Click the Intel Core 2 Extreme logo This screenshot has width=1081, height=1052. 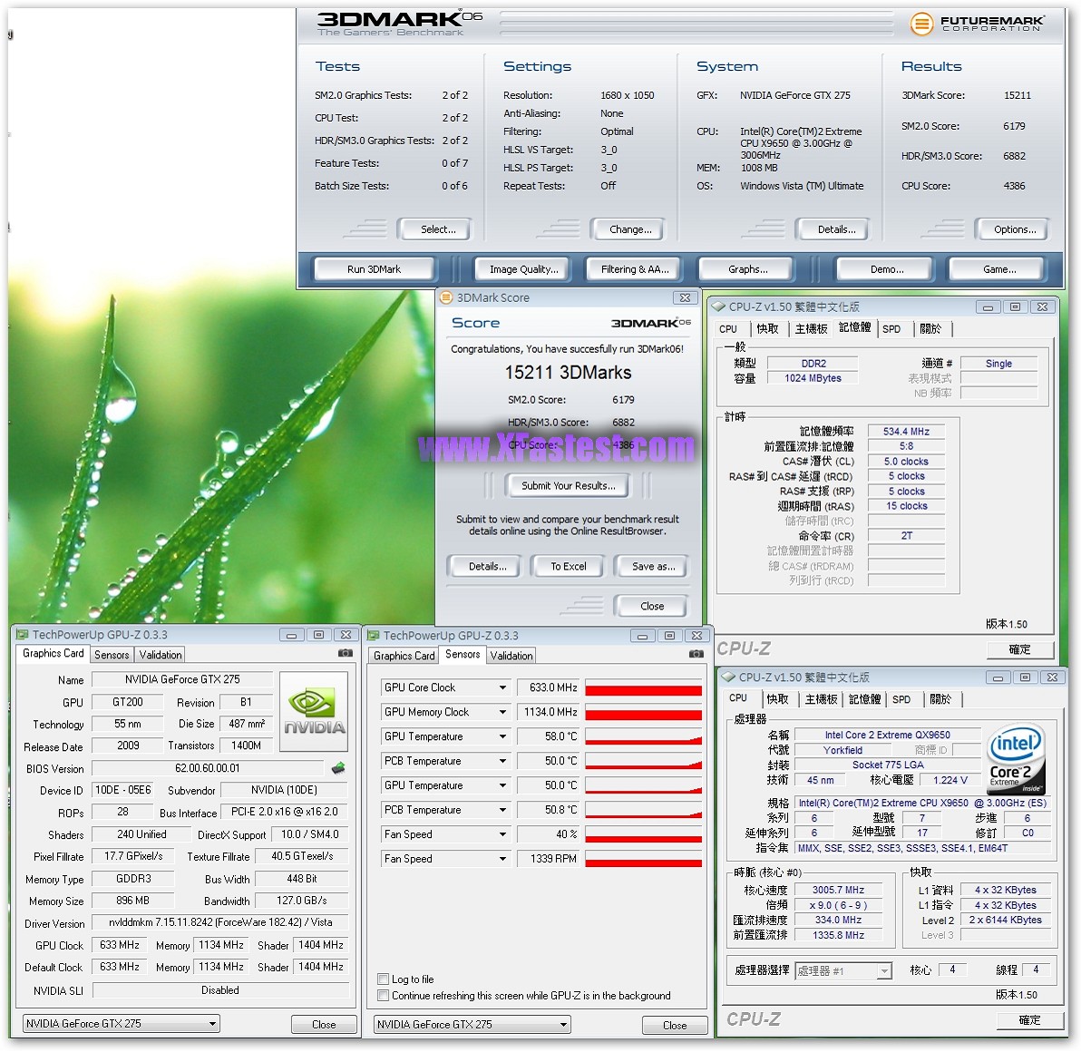click(1015, 757)
